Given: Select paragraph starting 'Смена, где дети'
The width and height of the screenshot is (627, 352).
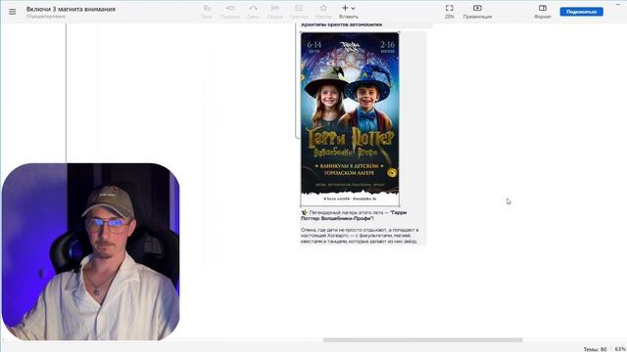Looking at the screenshot, I should [x=360, y=236].
